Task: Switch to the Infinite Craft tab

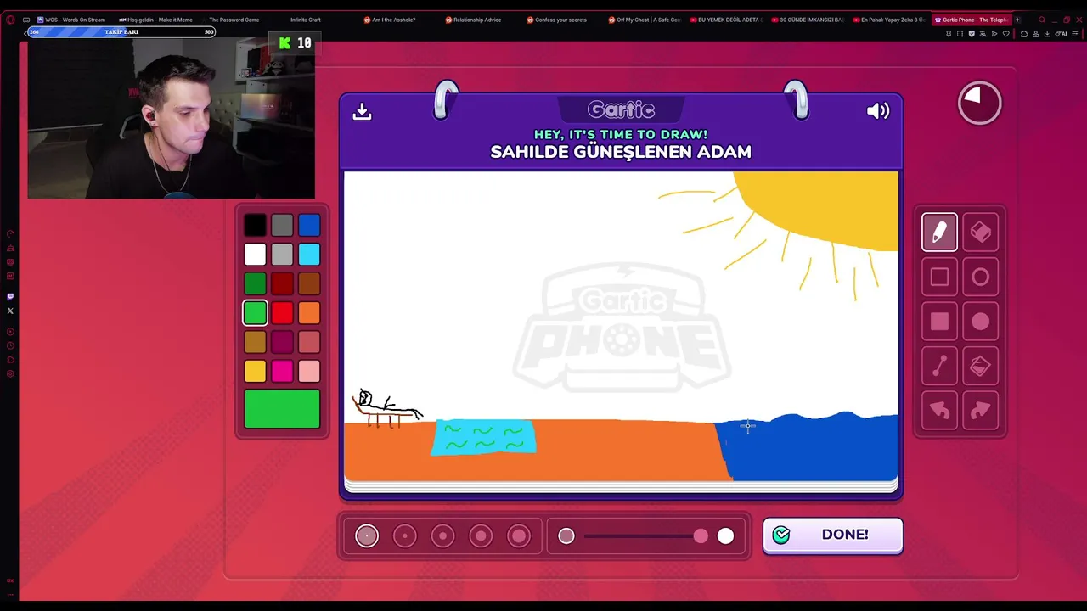Action: coord(306,20)
